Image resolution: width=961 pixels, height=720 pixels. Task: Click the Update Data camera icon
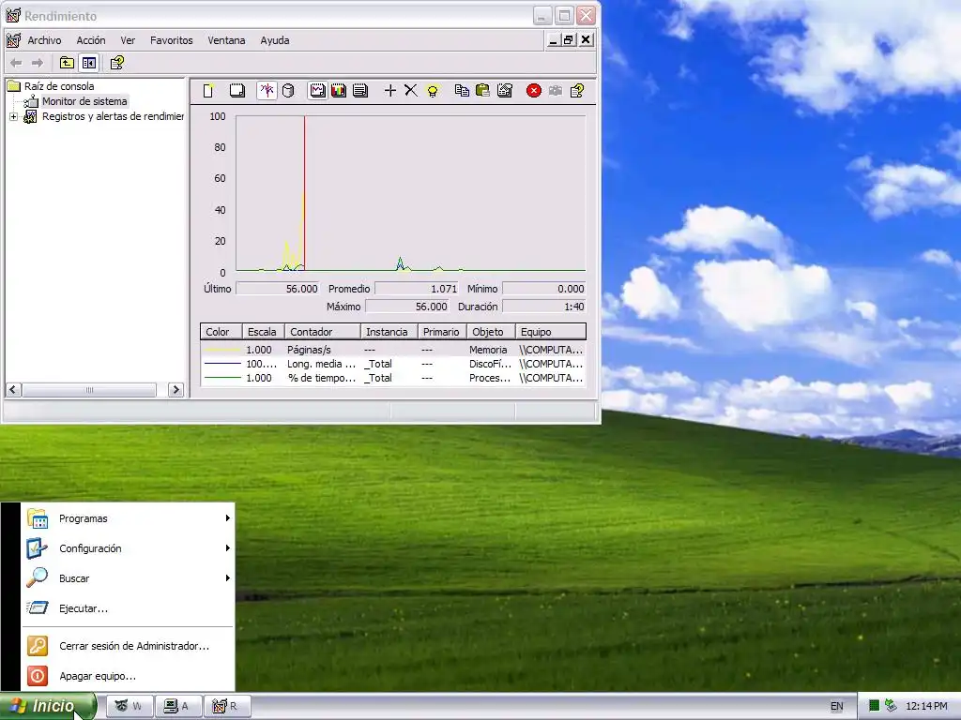pyautogui.click(x=556, y=91)
